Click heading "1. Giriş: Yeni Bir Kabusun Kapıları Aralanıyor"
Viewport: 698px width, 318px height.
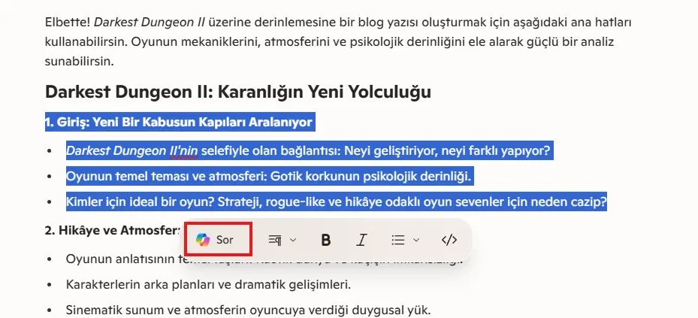pyautogui.click(x=180, y=122)
